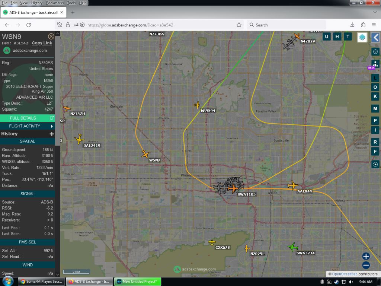381x286 pixels.
Task: Select the DAL2419 aircraft icon
Action: (79, 139)
